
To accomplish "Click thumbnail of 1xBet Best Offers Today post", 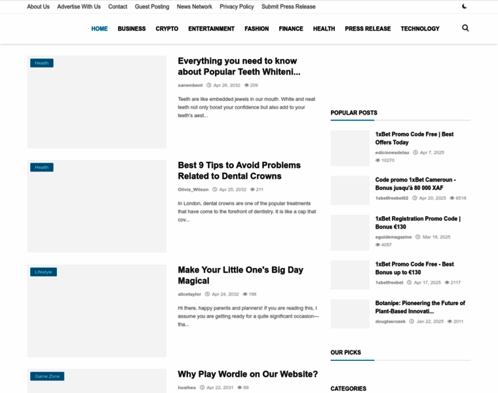I will [350, 148].
